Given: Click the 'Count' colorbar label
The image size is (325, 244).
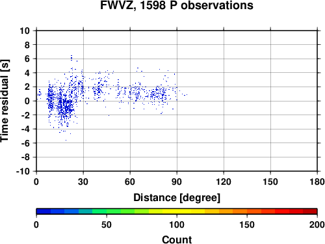Looking at the screenshot, I should [x=177, y=239].
